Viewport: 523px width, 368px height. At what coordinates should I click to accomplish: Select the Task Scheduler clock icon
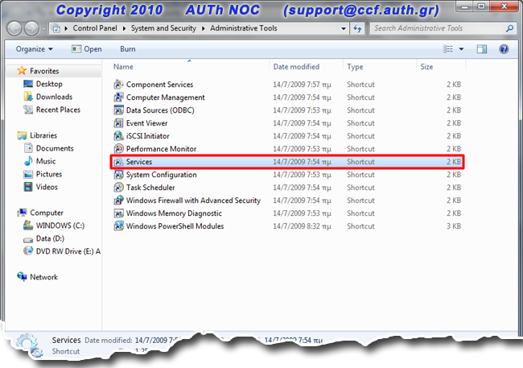[x=118, y=188]
